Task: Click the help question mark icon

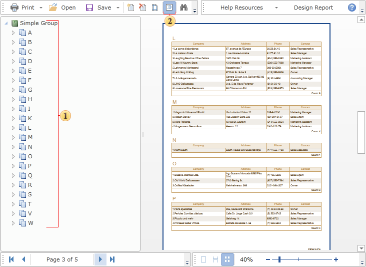Action: 352,8
